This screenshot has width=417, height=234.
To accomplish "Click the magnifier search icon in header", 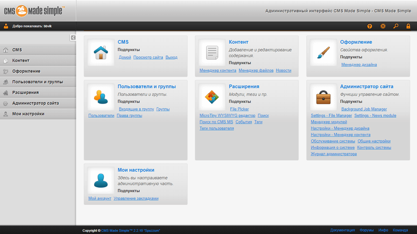I will click(x=396, y=26).
